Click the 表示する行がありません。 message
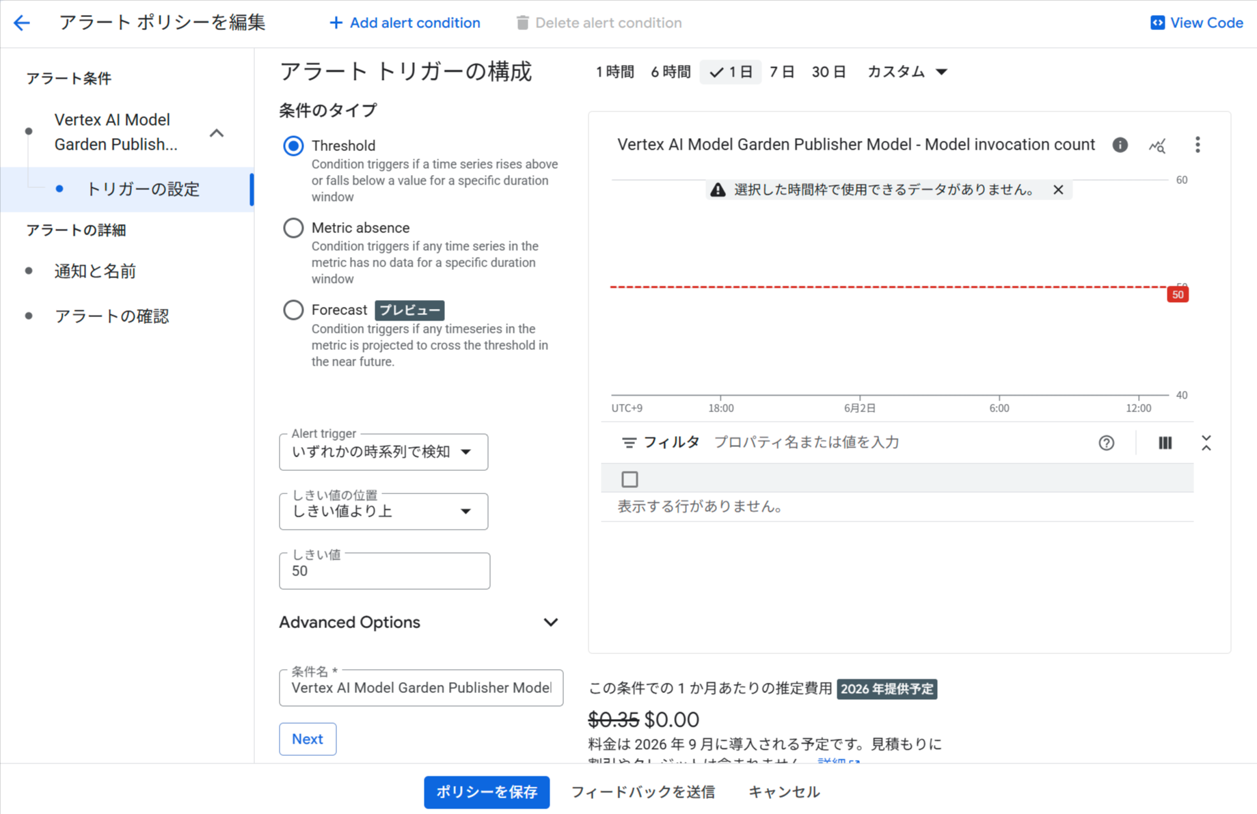The width and height of the screenshot is (1257, 814). click(700, 506)
